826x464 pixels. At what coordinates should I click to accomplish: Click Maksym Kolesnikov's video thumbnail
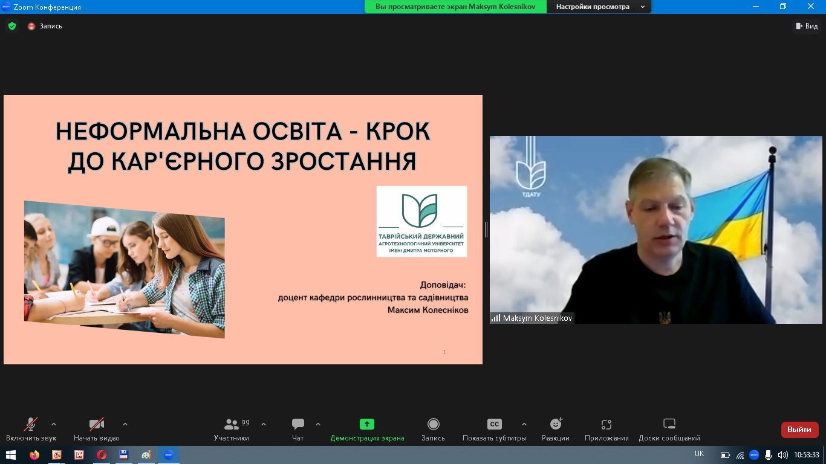[x=655, y=230]
